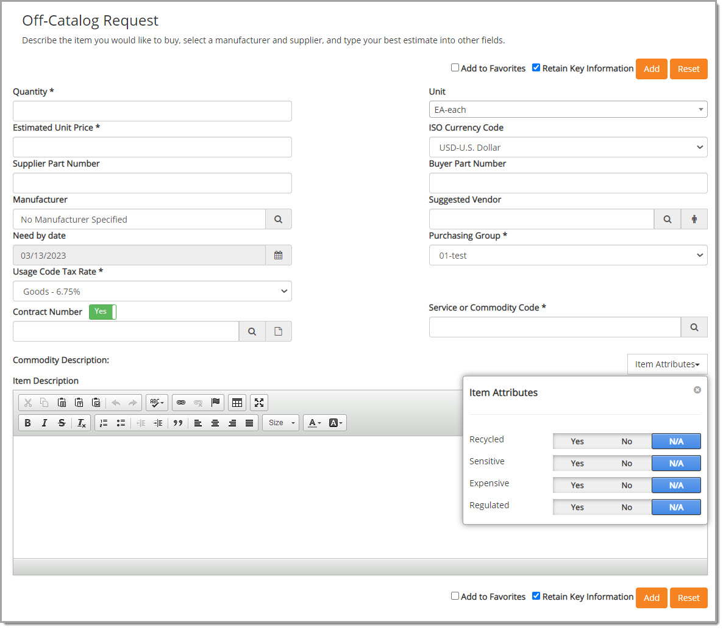This screenshot has width=723, height=629.
Task: Check the top Add to Favorites checkbox
Action: [455, 68]
